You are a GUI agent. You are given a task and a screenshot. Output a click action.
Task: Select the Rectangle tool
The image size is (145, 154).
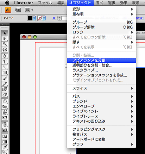click(5, 73)
